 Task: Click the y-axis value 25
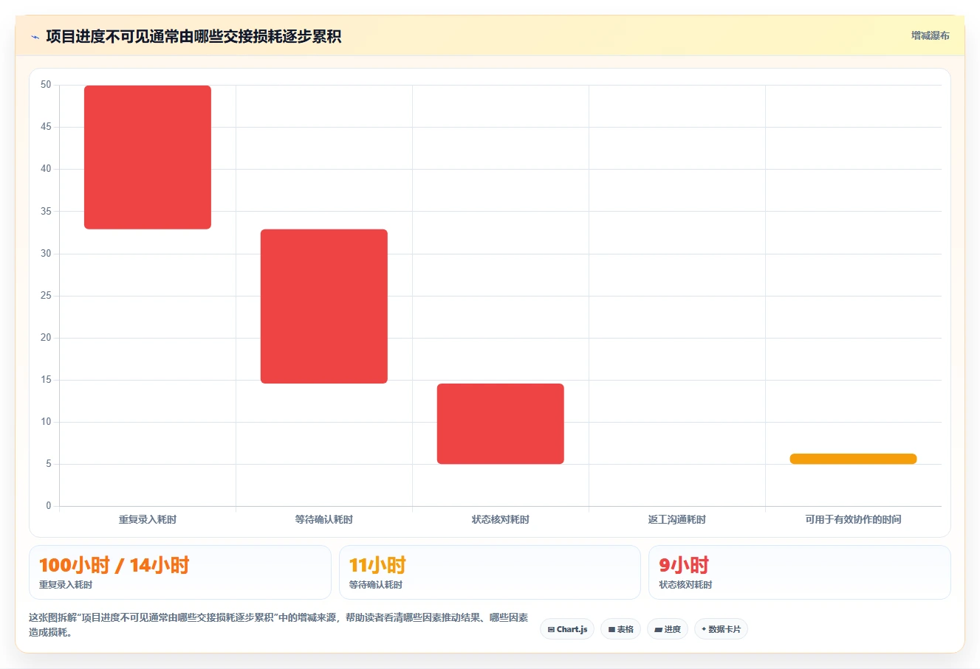pyautogui.click(x=46, y=296)
